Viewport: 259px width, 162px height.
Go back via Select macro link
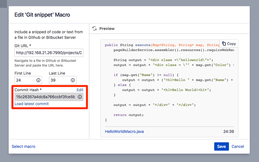click(x=23, y=146)
